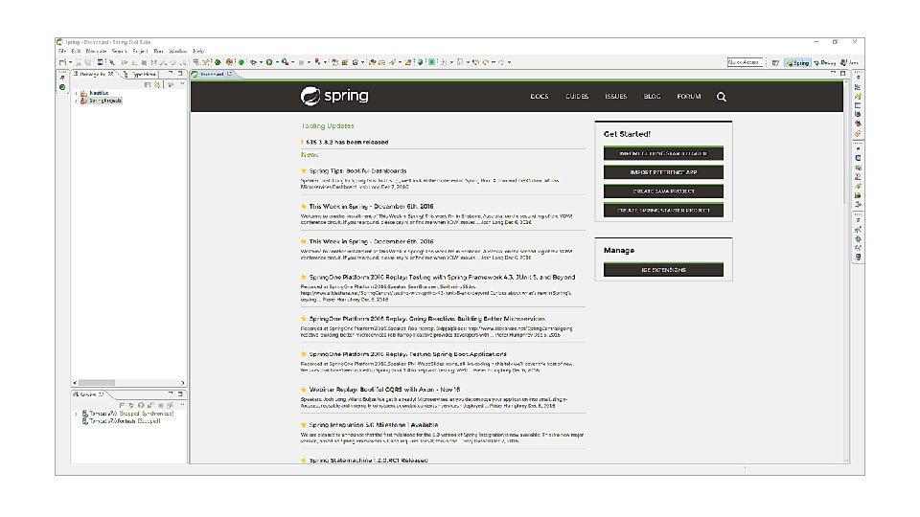This screenshot has height=517, width=920.
Task: Click the star beside Webinar Replay Bootiful CQRS
Action: pos(304,390)
